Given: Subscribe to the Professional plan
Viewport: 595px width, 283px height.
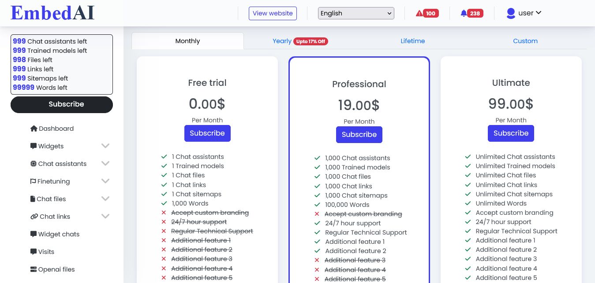Looking at the screenshot, I should [x=359, y=135].
